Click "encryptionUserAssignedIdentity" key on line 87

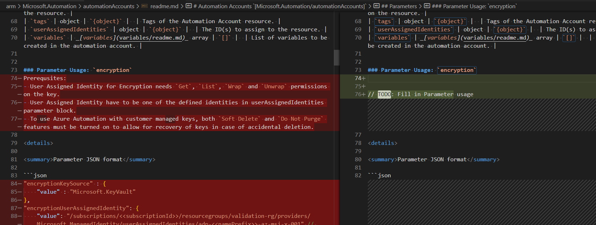tap(76, 208)
